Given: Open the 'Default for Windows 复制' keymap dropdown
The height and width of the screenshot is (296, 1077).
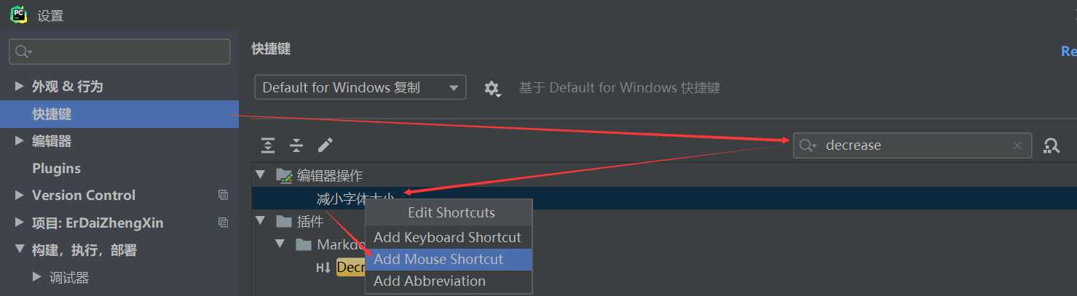Looking at the screenshot, I should click(360, 88).
